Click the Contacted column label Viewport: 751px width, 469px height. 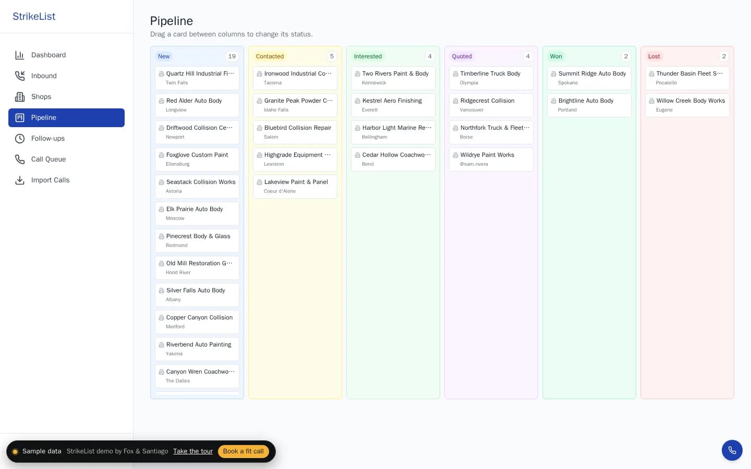click(x=270, y=56)
